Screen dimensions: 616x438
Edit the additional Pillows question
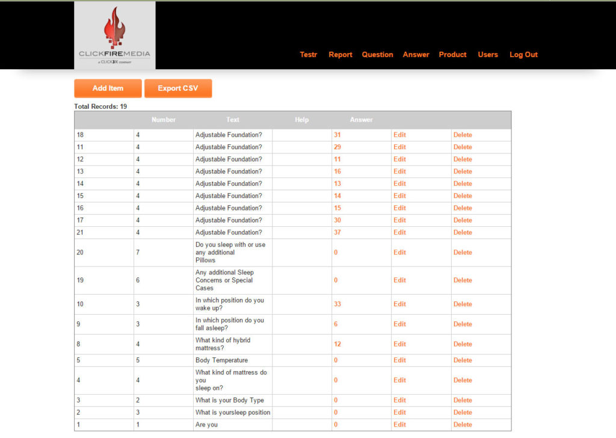(399, 253)
